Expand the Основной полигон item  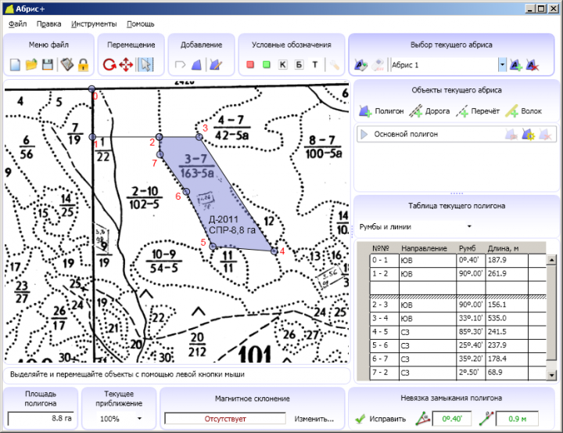coord(364,135)
